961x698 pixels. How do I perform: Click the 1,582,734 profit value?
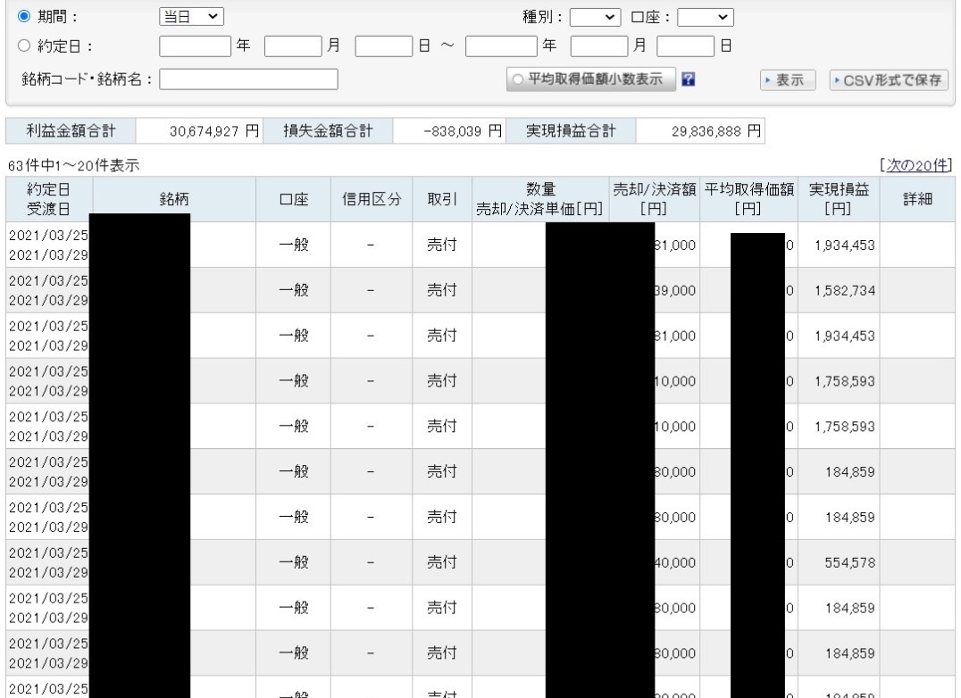(x=845, y=291)
